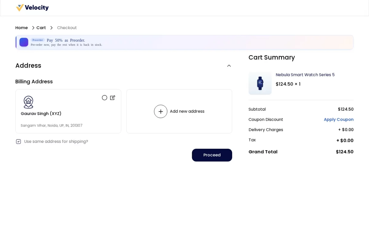
Task: Click the Checkout breadcrumb
Action: point(67,28)
